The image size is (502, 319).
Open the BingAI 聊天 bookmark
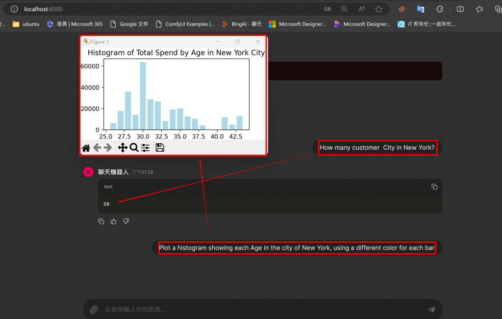[242, 24]
